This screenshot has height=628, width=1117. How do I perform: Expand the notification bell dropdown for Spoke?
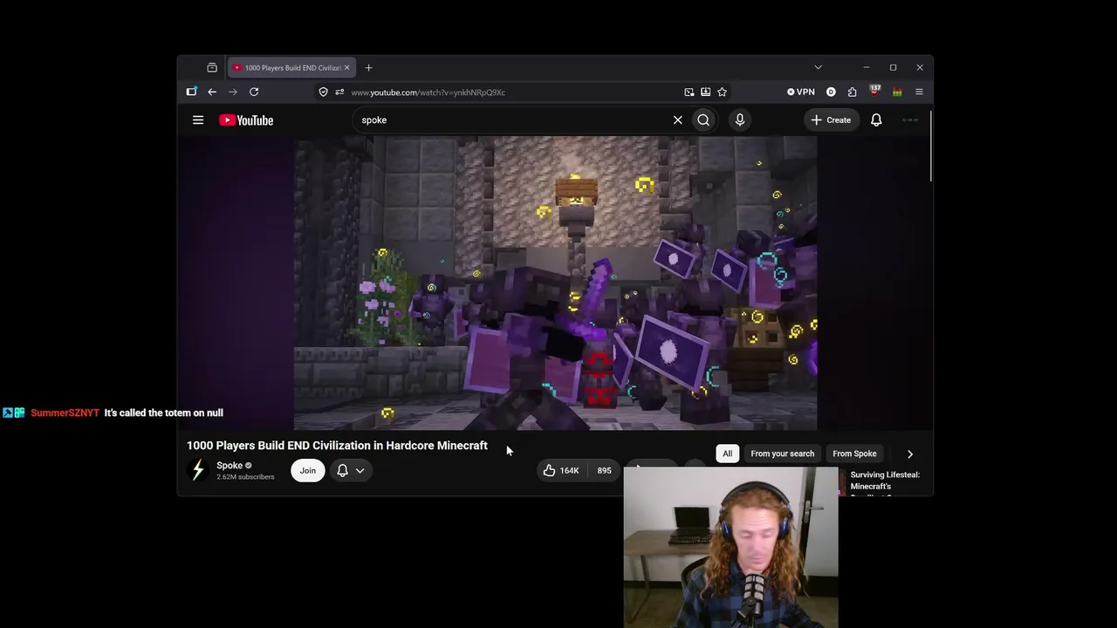pyautogui.click(x=351, y=470)
